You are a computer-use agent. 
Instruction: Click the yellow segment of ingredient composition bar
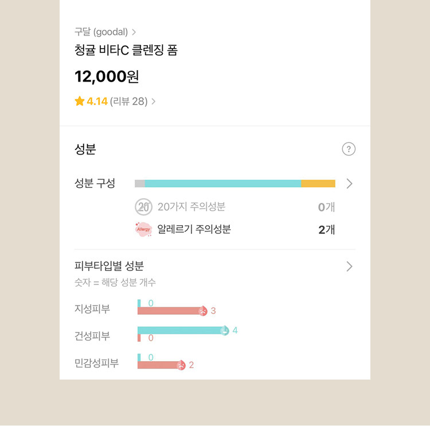[318, 184]
